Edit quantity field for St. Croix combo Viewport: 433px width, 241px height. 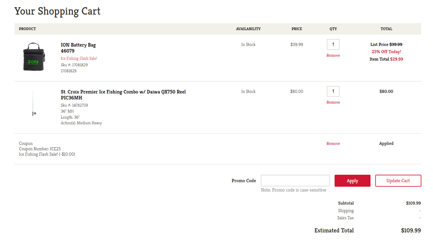coord(333,91)
